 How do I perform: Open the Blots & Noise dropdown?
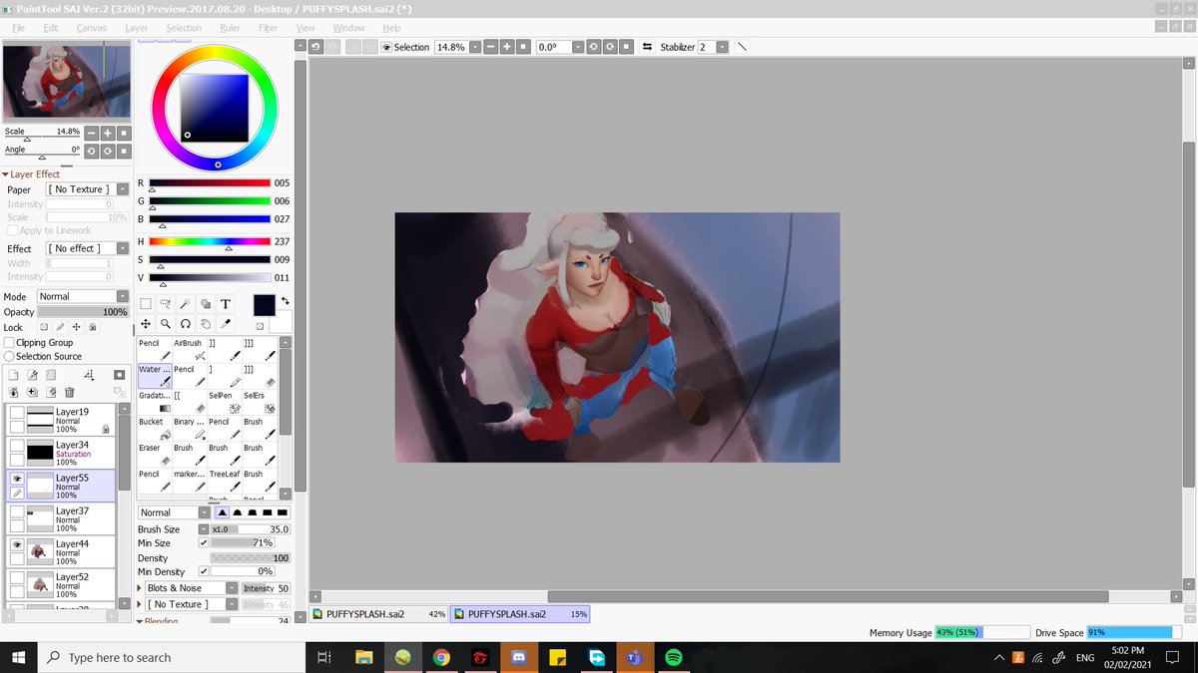192,588
